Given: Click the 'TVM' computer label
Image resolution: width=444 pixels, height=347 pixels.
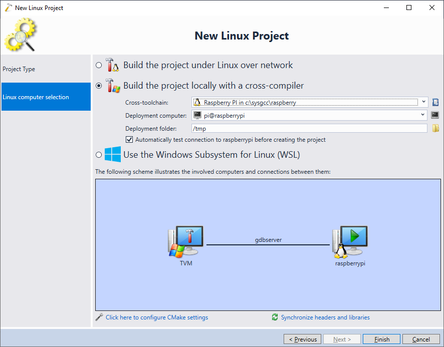Looking at the screenshot, I should pos(186,263).
